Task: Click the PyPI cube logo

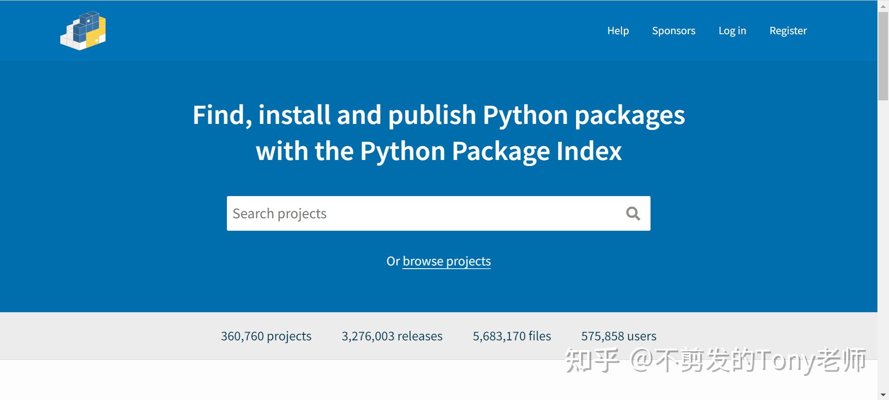Action: pos(83,31)
